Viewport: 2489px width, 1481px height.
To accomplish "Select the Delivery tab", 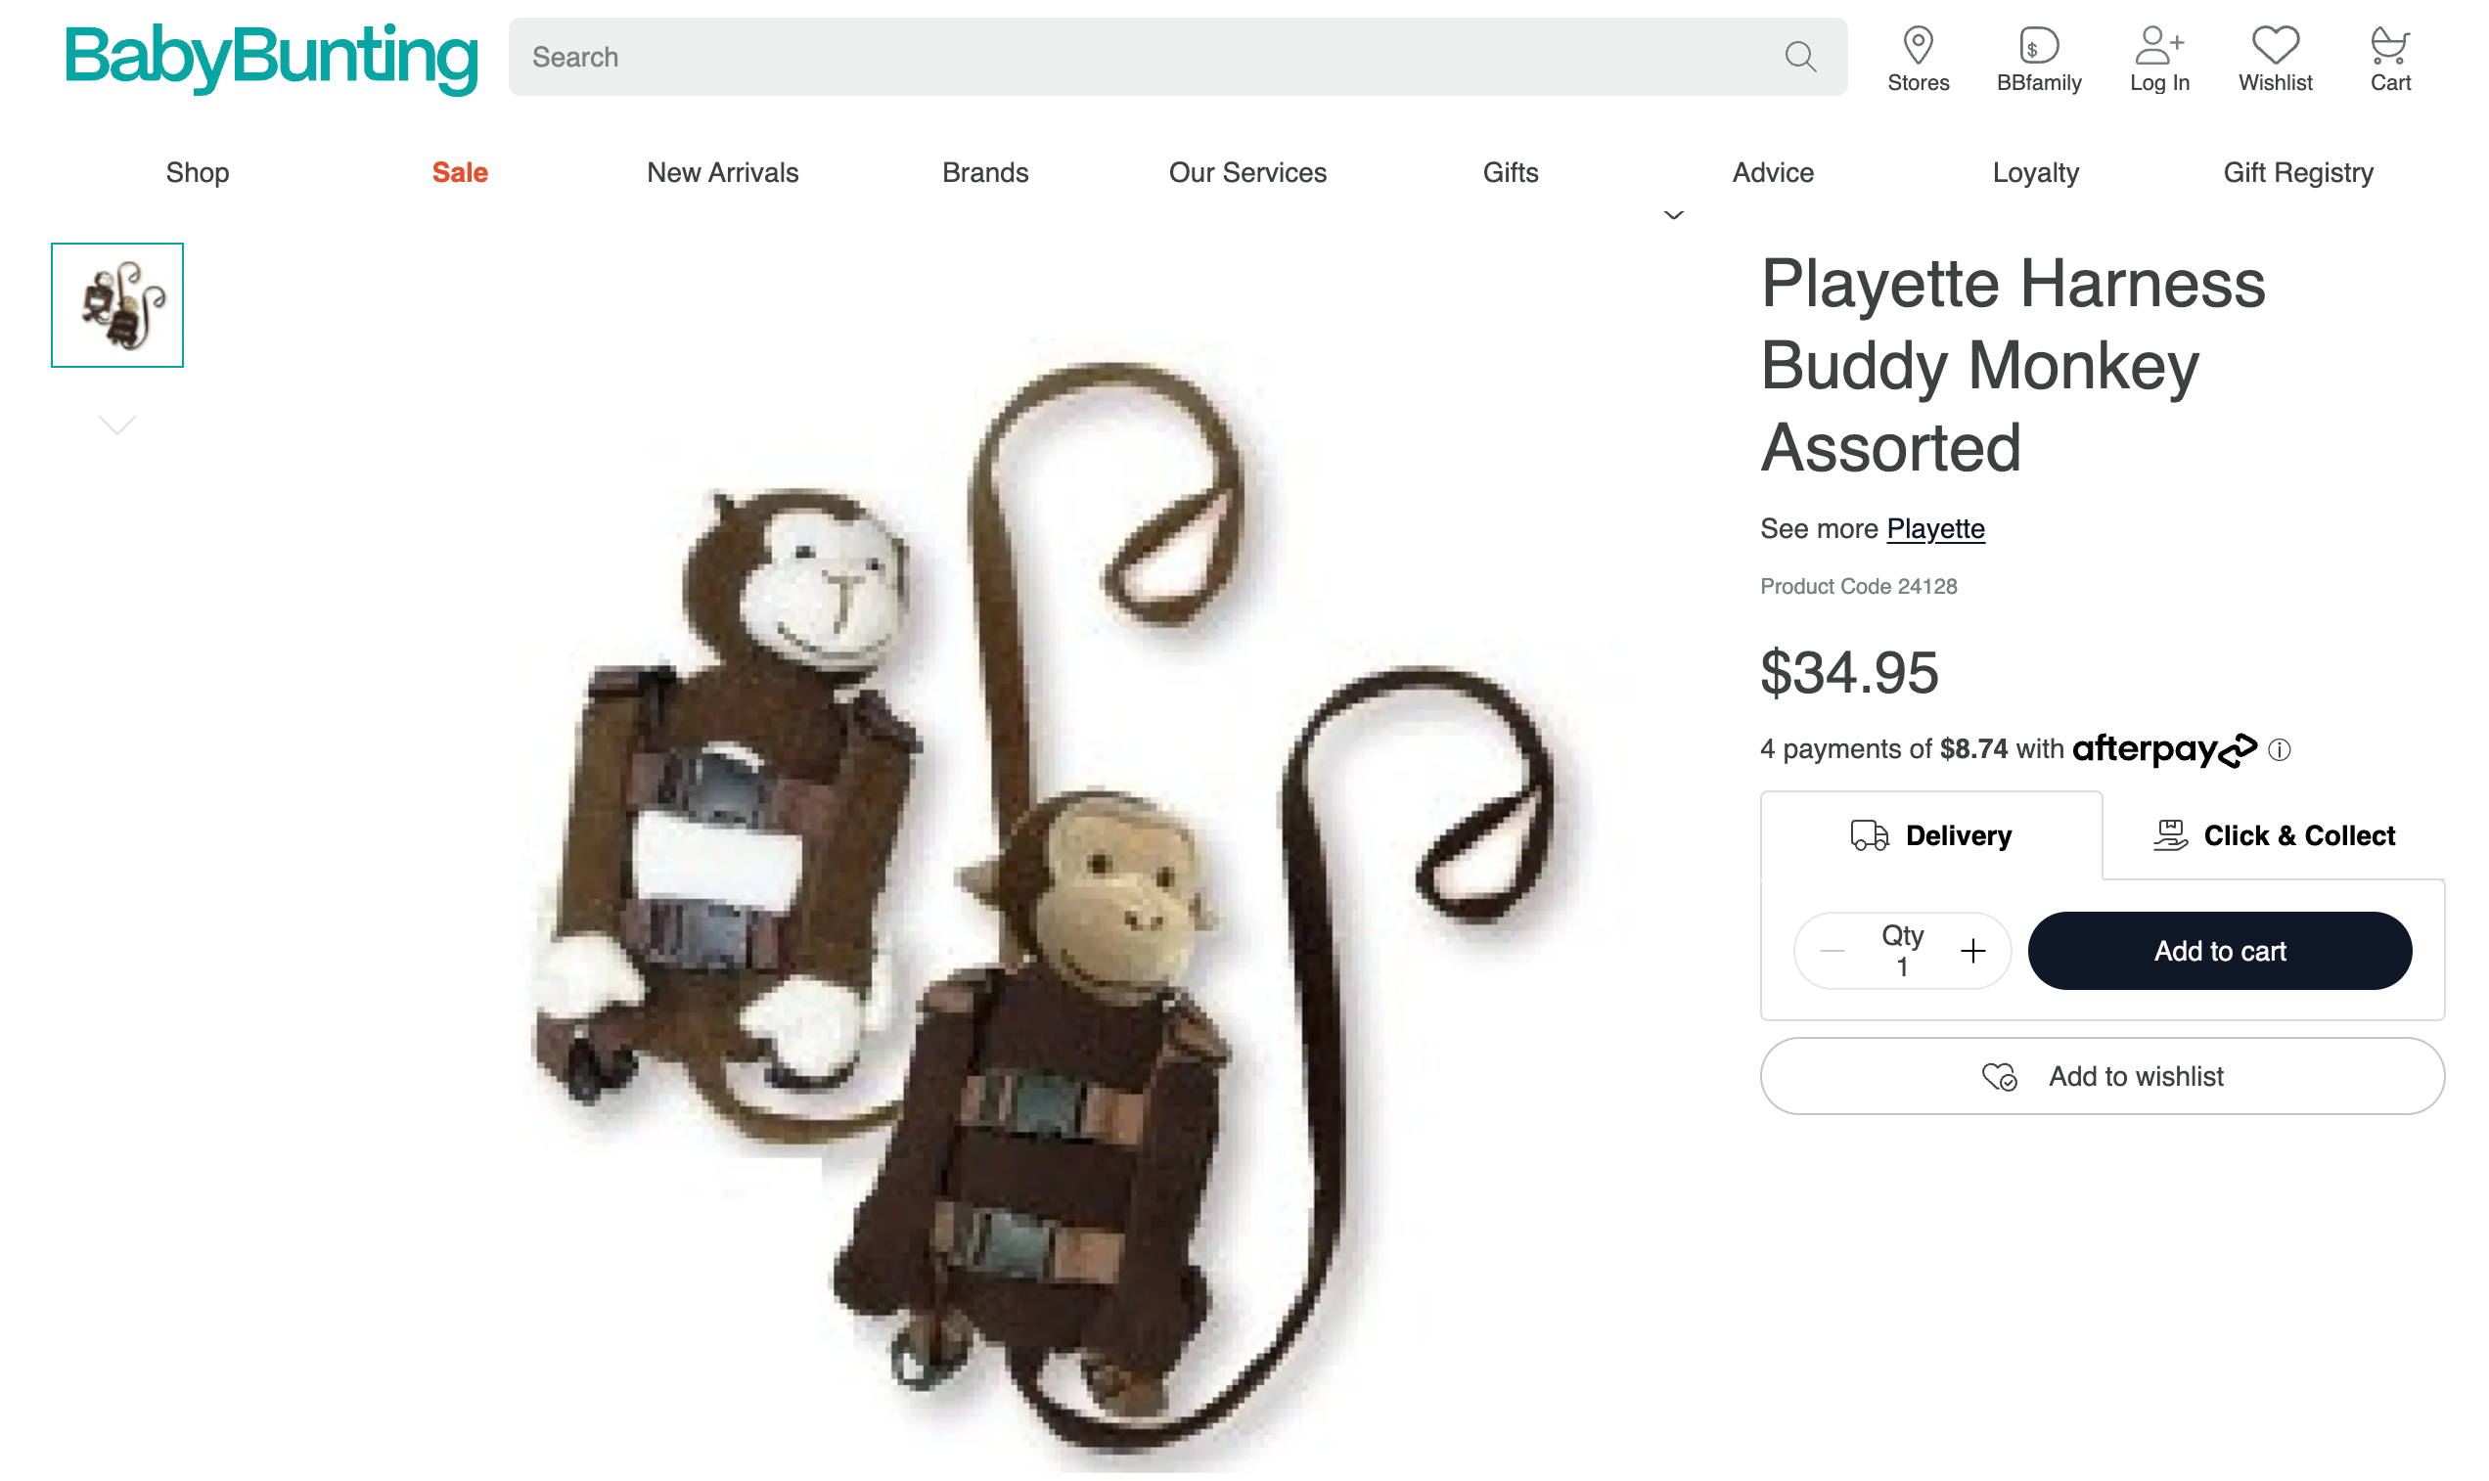I will [x=1930, y=835].
